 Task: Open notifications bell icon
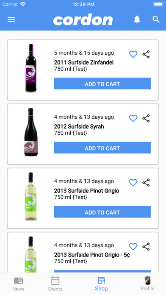click(137, 19)
